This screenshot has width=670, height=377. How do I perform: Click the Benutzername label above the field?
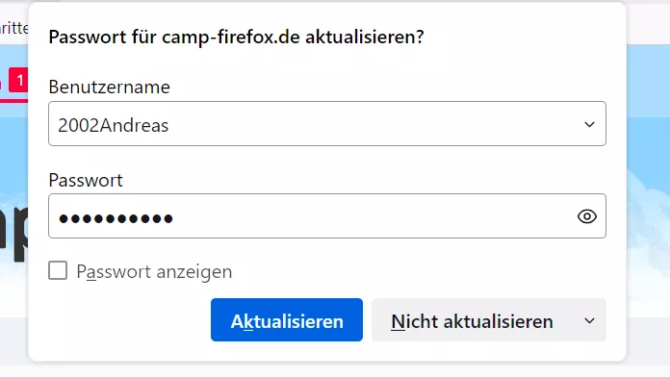click(x=110, y=88)
